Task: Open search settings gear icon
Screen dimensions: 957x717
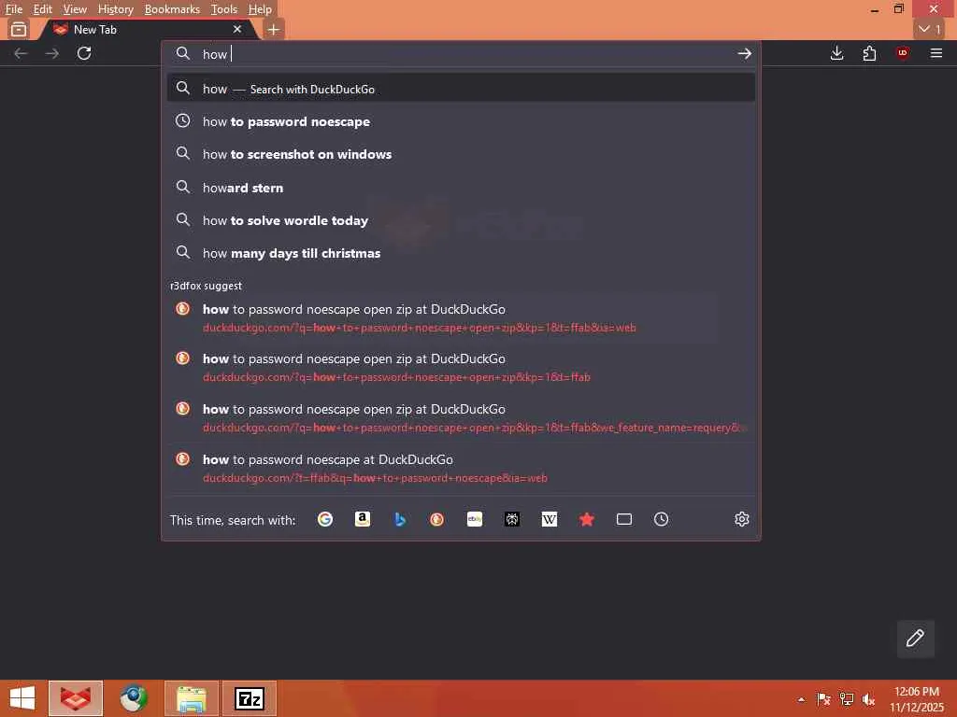Action: [x=741, y=519]
